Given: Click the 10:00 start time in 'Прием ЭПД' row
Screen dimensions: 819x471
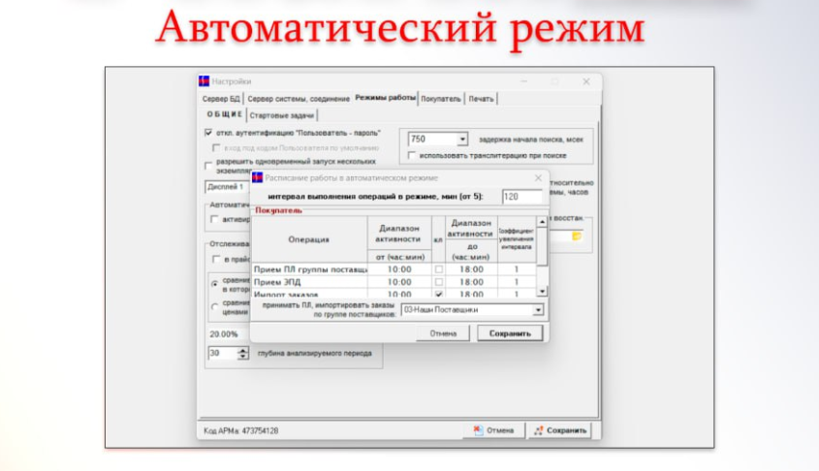Looking at the screenshot, I should [x=399, y=282].
